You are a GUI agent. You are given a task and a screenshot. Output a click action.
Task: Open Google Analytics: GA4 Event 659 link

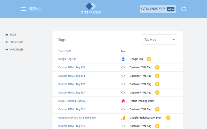point(77,118)
